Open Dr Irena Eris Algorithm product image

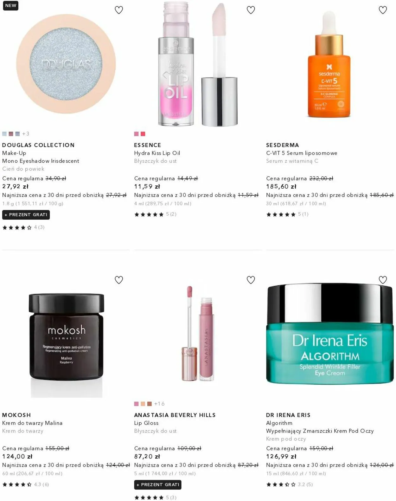click(330, 334)
